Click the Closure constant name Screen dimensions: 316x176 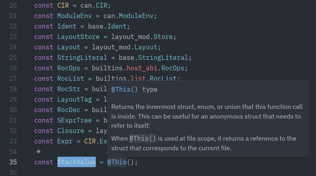coord(71,131)
